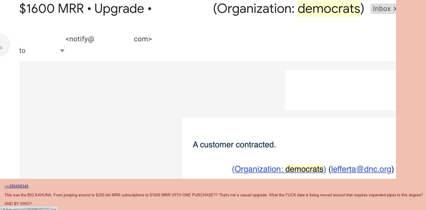Click the blank white image block in the email
Screen dimensions: 426x210
pos(340,90)
